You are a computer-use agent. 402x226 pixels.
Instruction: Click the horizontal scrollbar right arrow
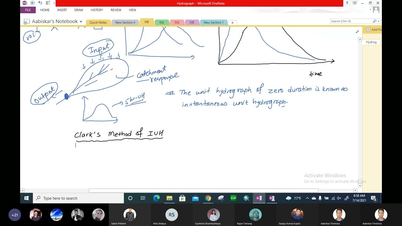pos(355,191)
